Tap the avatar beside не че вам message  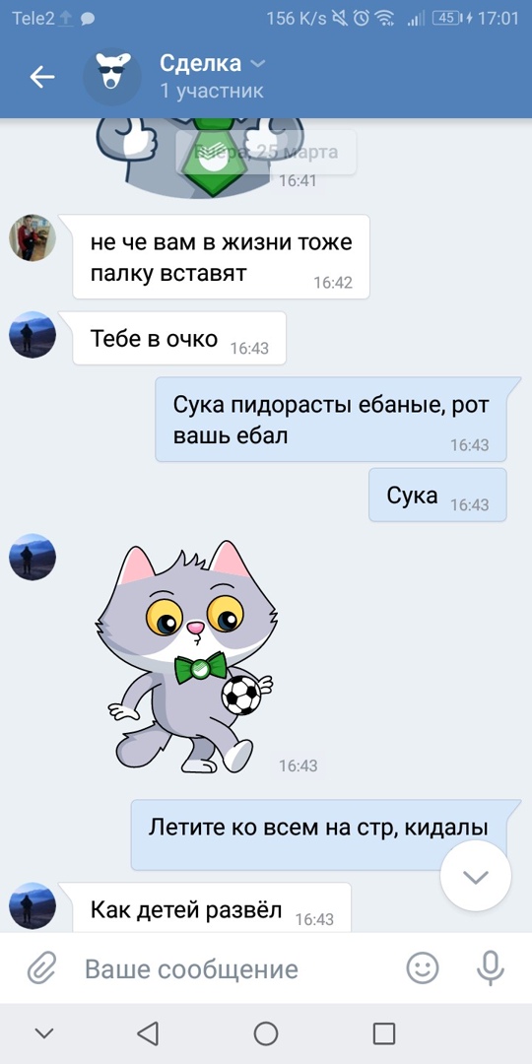pyautogui.click(x=32, y=237)
